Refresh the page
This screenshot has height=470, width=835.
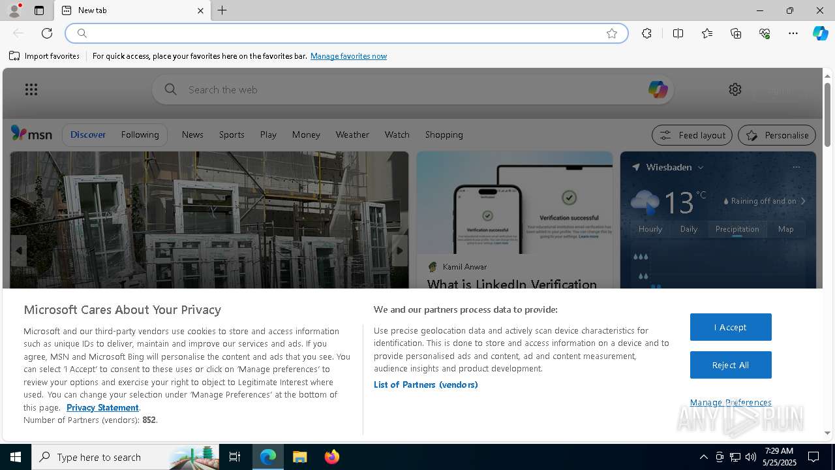(47, 33)
